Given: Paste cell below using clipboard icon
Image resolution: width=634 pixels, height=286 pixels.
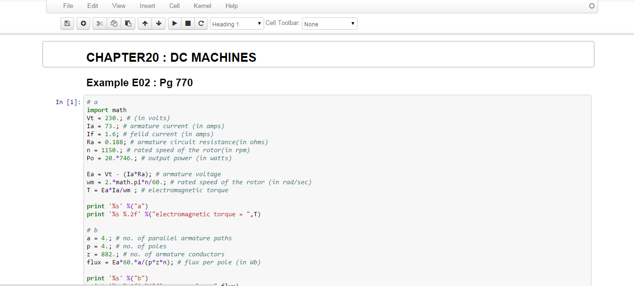Looking at the screenshot, I should pyautogui.click(x=128, y=24).
